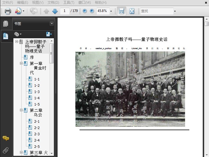The height and width of the screenshot is (157, 209).
Task: Expand current bookmark icon
Action: tap(49, 34)
